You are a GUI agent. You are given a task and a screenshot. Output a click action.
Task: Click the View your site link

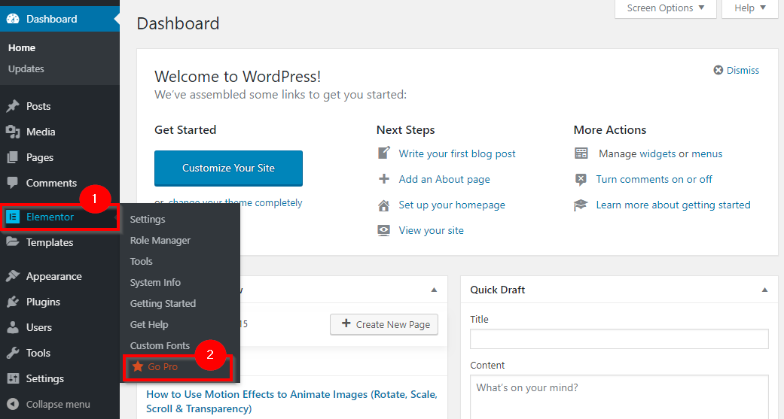click(x=431, y=230)
